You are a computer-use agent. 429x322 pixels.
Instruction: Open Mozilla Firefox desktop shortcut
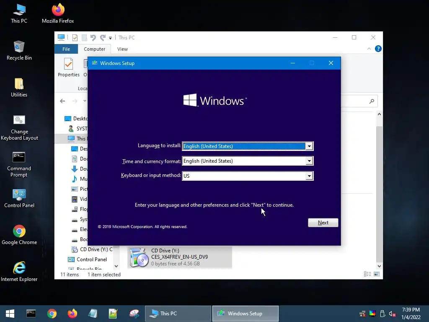58,13
